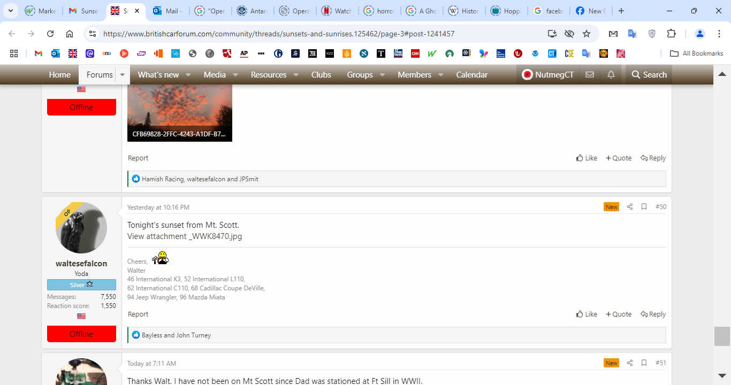This screenshot has height=385, width=731.
Task: Open Chrome three-dot menu
Action: tap(719, 34)
